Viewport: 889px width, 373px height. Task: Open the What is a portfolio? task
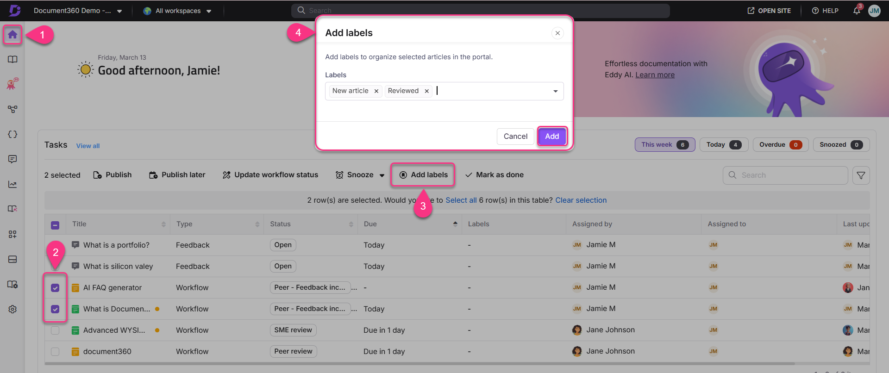coord(116,245)
